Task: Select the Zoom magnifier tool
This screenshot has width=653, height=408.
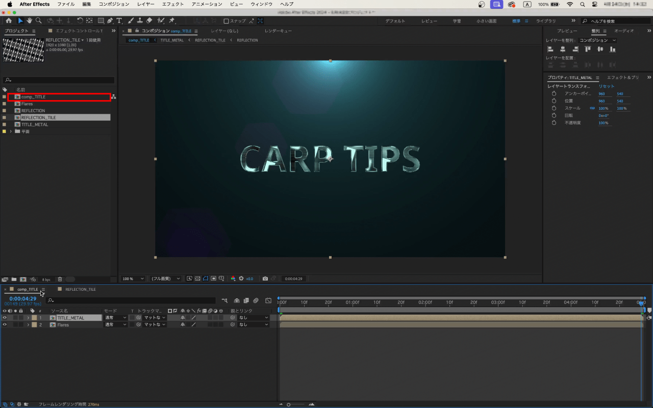Action: [39, 21]
